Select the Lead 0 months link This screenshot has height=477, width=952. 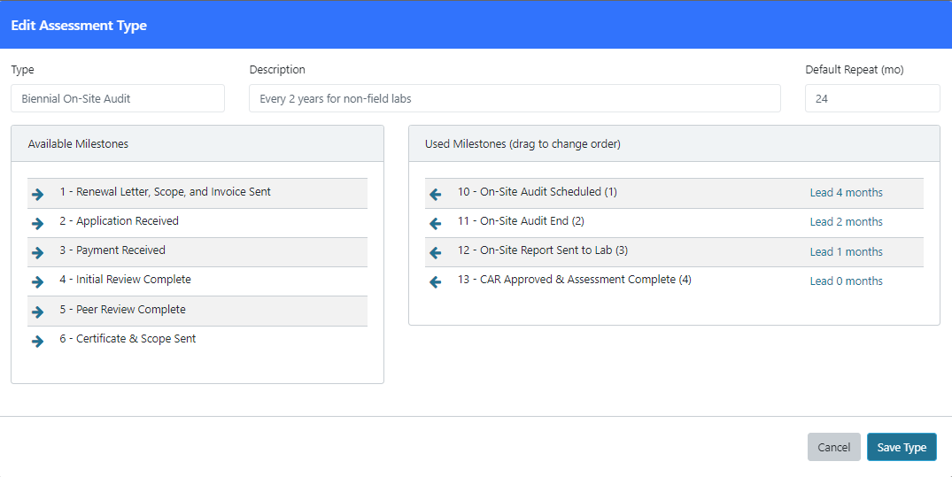(x=846, y=281)
